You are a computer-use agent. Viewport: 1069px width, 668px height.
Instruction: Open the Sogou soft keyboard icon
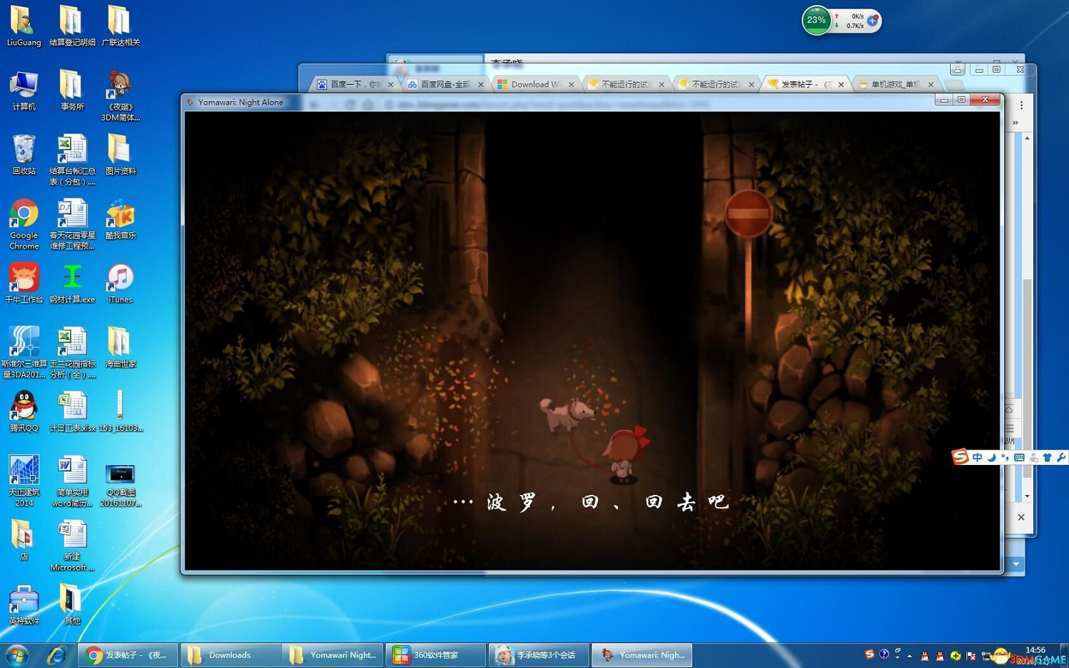1019,457
